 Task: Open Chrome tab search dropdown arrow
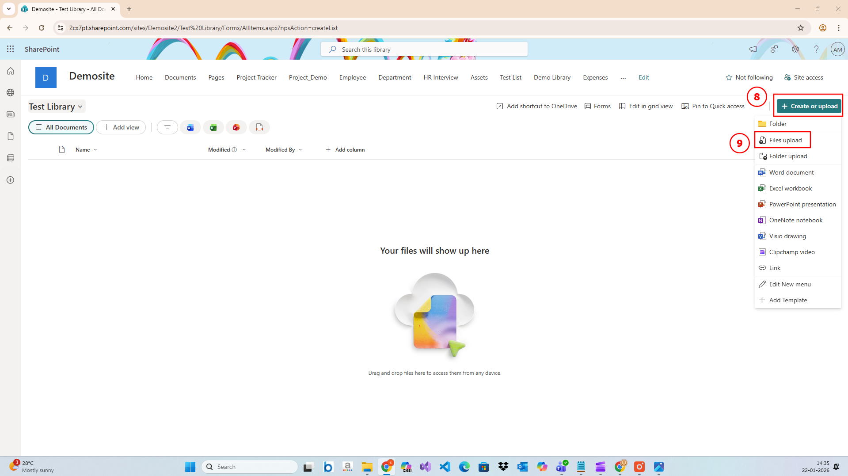click(x=9, y=9)
